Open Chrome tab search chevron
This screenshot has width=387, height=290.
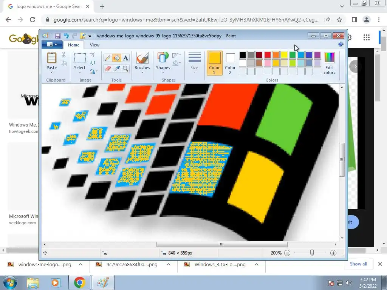(x=342, y=6)
